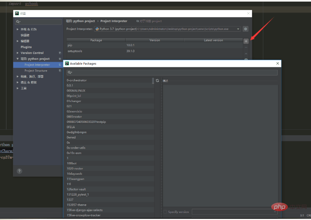Click the Settings sidebar search field
Viewport: 311px width, 220px height.
click(39, 22)
